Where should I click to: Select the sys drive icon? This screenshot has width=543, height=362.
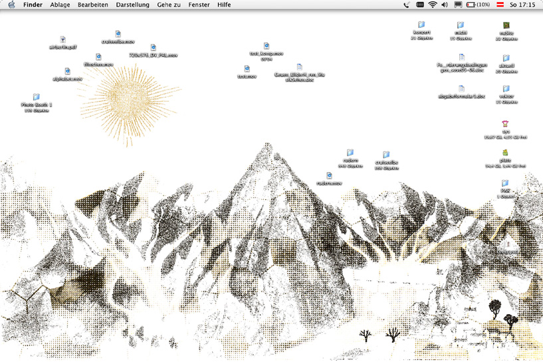[x=506, y=124]
